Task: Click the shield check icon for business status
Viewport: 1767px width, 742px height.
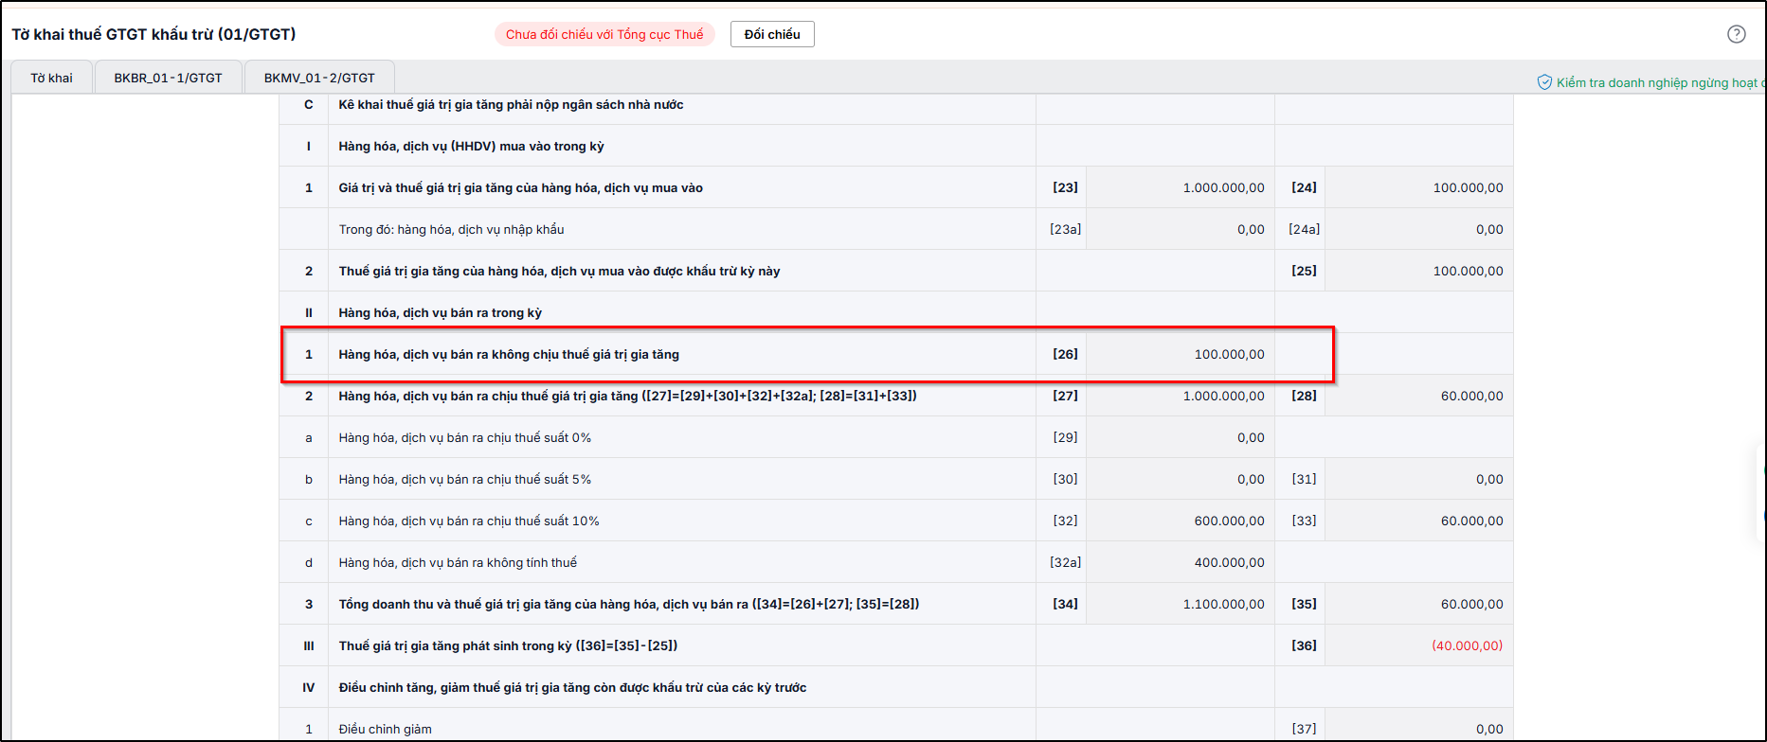Action: pos(1544,82)
